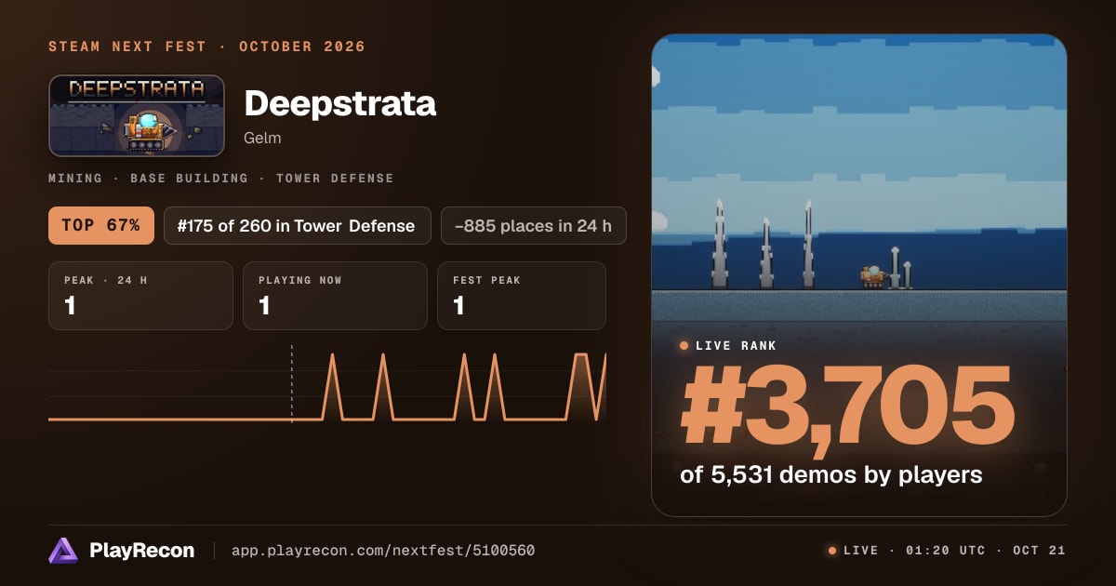The width and height of the screenshot is (1116, 586).
Task: Click the player count sparkline chart
Action: coord(327,384)
